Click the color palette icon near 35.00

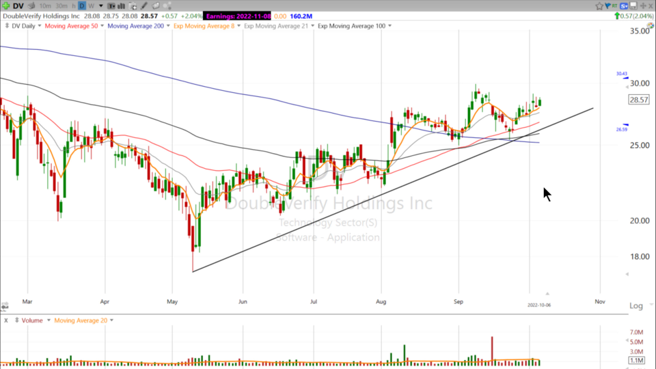pyautogui.click(x=650, y=25)
